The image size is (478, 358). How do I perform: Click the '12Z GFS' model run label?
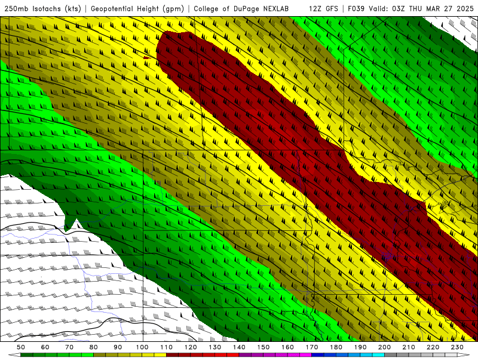pos(323,8)
